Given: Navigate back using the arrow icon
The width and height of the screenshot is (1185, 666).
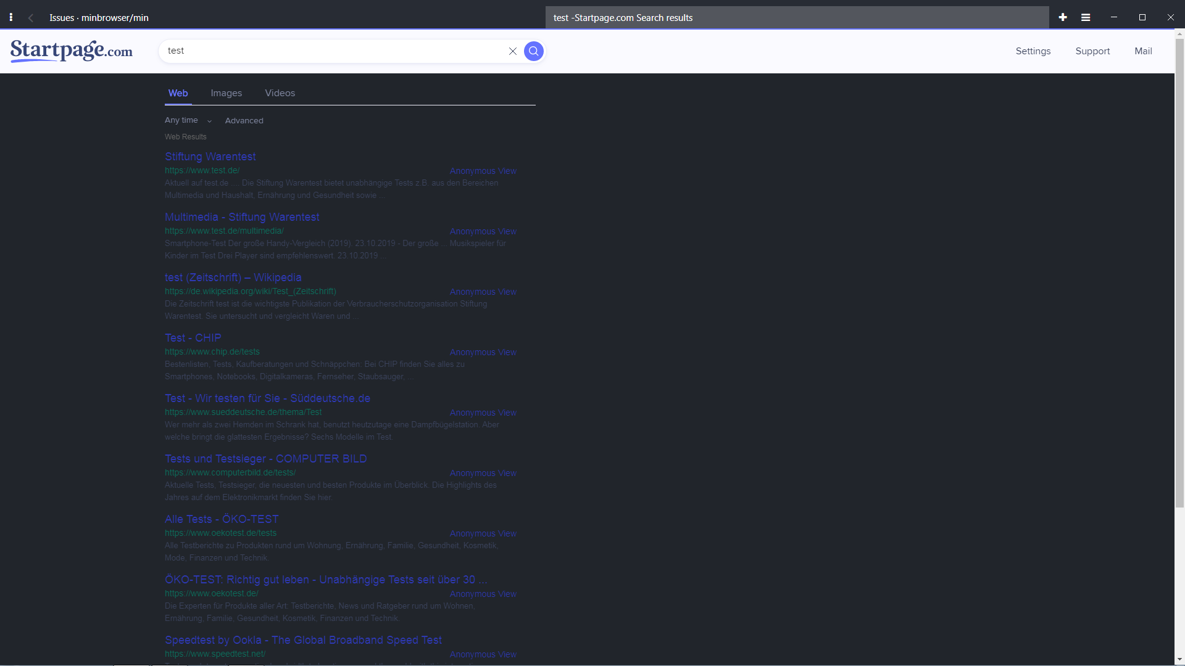Looking at the screenshot, I should 30,17.
